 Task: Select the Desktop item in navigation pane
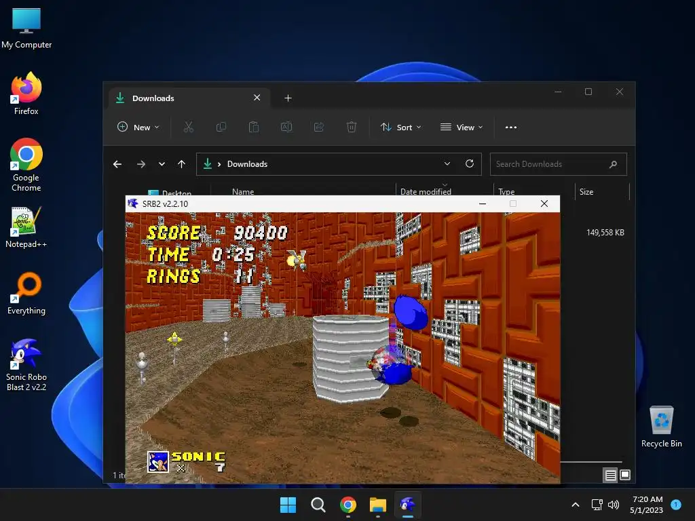click(x=170, y=193)
